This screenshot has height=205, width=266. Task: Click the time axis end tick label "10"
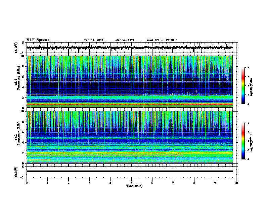[236, 183]
